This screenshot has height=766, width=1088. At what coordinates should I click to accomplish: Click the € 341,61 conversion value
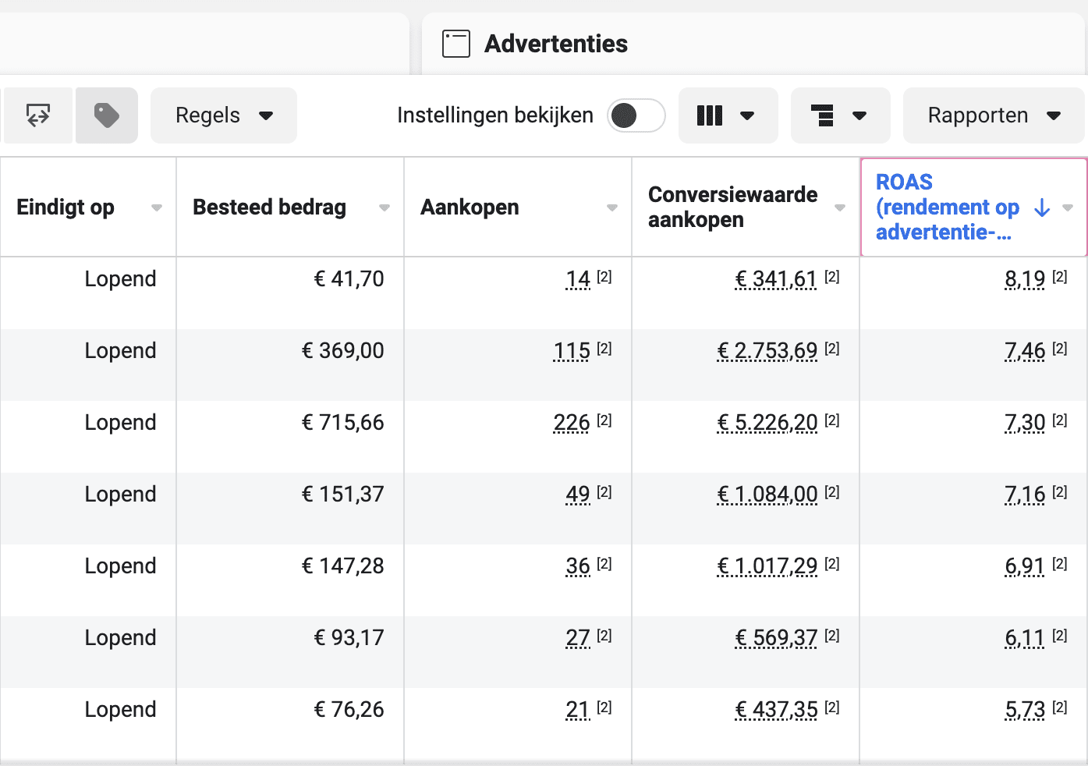tap(776, 279)
